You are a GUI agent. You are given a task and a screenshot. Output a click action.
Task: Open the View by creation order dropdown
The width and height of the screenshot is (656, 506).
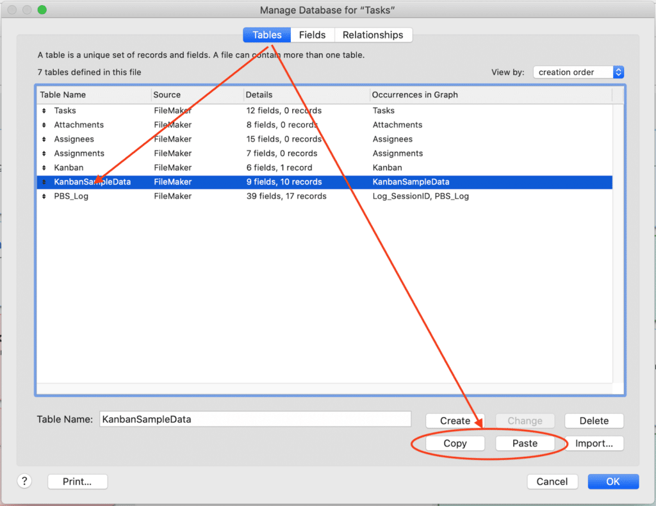pos(578,72)
